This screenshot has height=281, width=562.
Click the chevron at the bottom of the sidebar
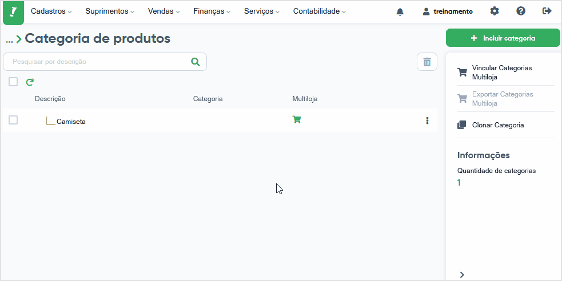[x=462, y=275]
